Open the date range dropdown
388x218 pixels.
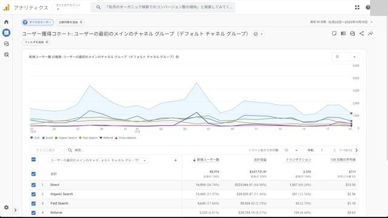[x=341, y=22]
